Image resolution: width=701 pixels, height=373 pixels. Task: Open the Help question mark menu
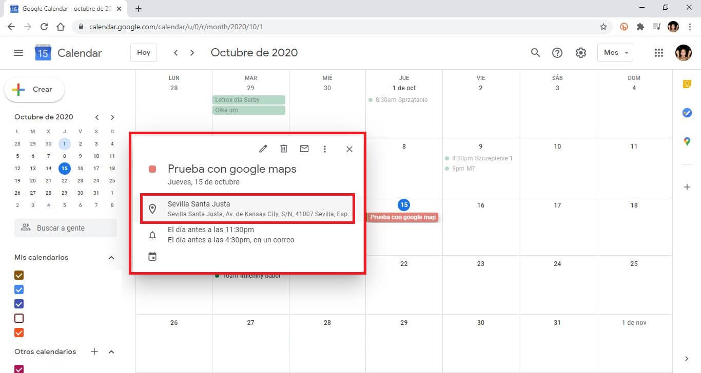557,53
